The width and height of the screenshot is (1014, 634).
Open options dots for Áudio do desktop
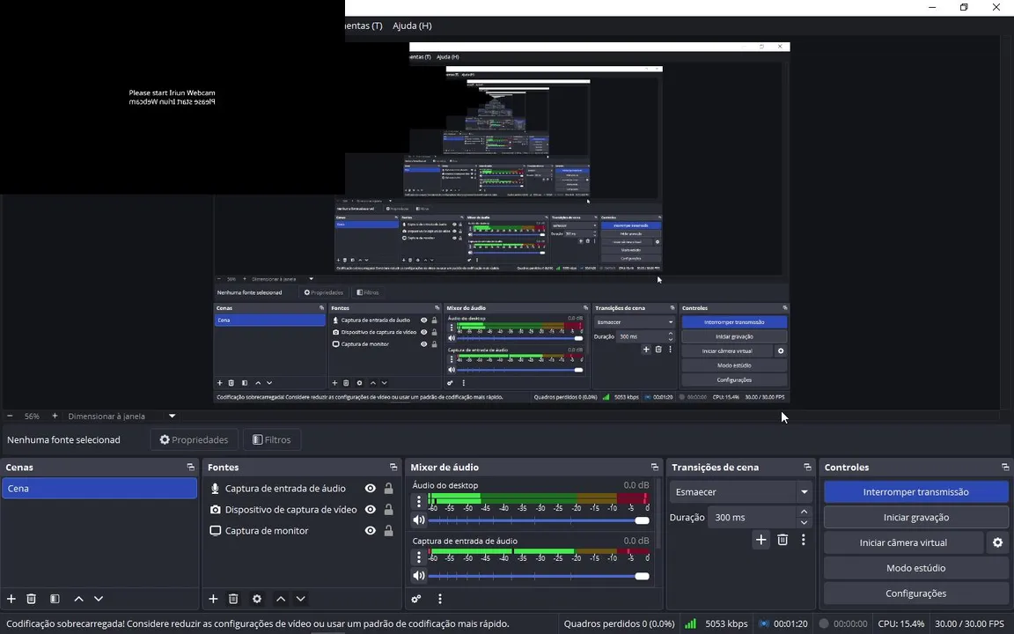(x=418, y=501)
